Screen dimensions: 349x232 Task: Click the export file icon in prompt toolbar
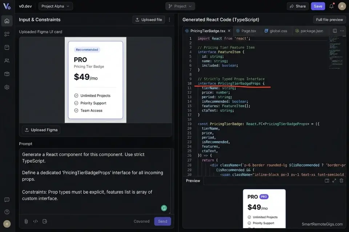tap(45, 221)
